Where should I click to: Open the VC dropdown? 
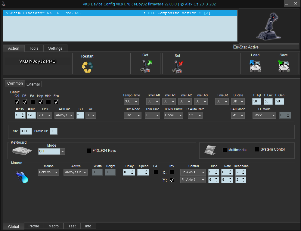tap(91, 115)
